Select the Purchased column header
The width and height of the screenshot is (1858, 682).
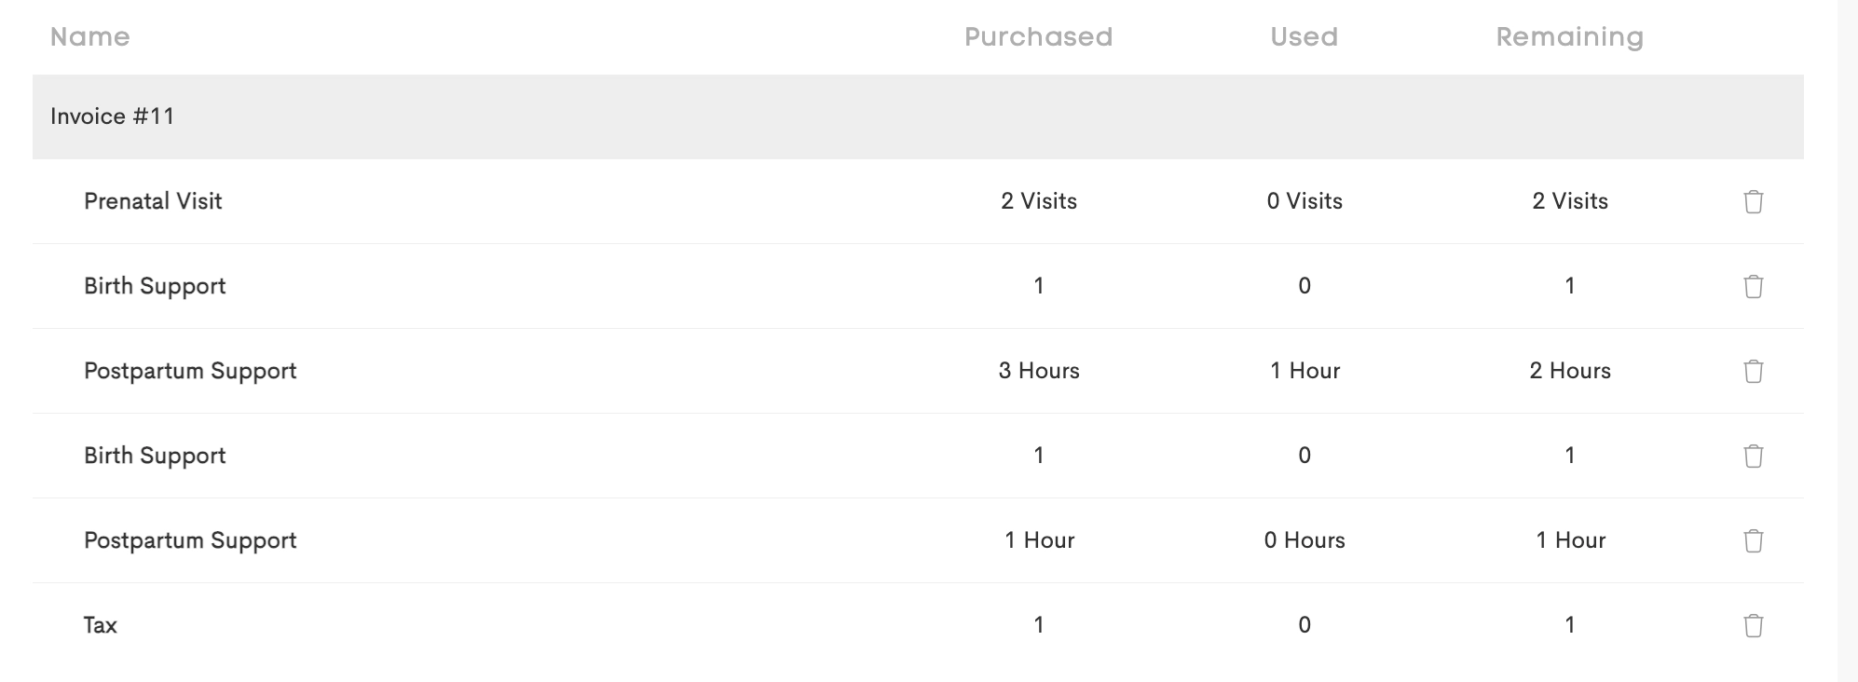coord(1038,37)
